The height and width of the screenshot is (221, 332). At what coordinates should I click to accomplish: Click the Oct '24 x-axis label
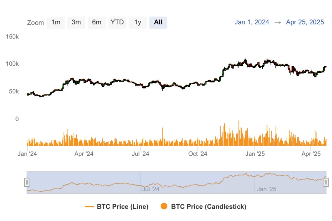(197, 154)
